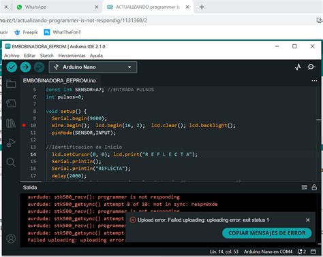Open the Ayuda menu
Viewport: 323px width, 257px height.
coord(96,56)
